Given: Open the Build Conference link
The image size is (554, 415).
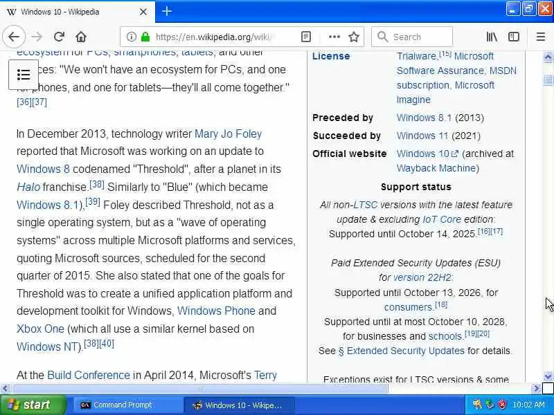Looking at the screenshot, I should point(89,375).
